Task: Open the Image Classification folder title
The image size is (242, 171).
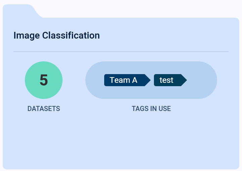Action: click(56, 35)
